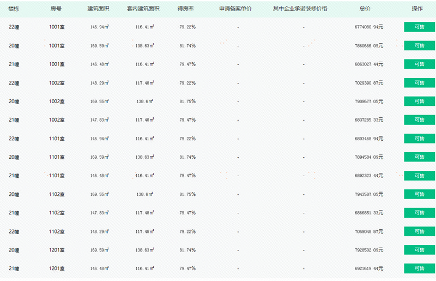Click the 申请备案单价 column header
Screen dimensions: 436x281
[235, 9]
